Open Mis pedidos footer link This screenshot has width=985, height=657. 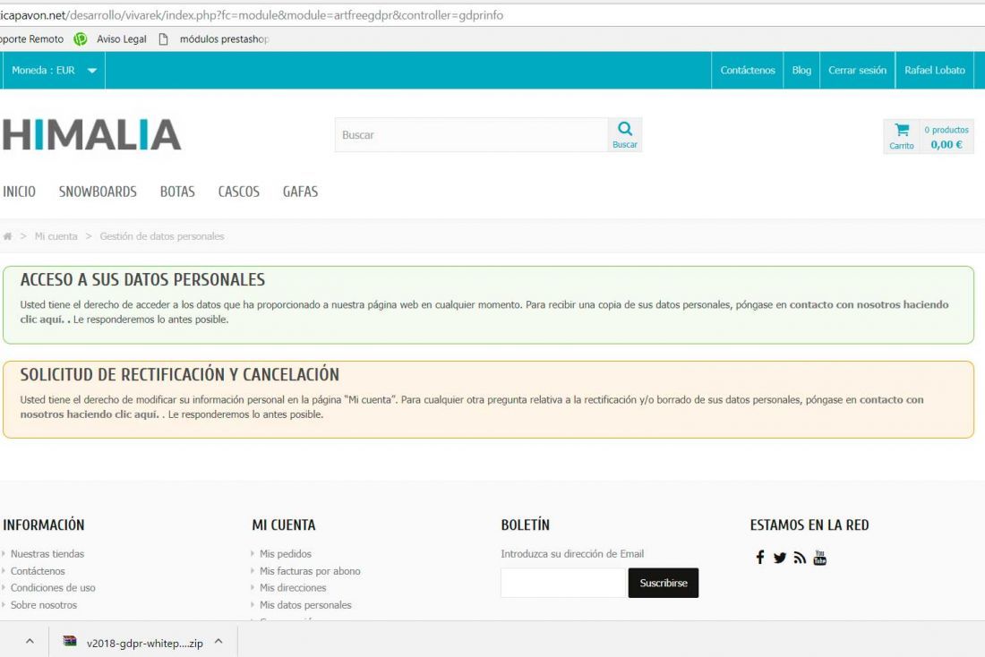tap(285, 553)
